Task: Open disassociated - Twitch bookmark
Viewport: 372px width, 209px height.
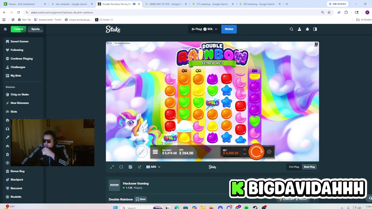Action: pyautogui.click(x=48, y=20)
